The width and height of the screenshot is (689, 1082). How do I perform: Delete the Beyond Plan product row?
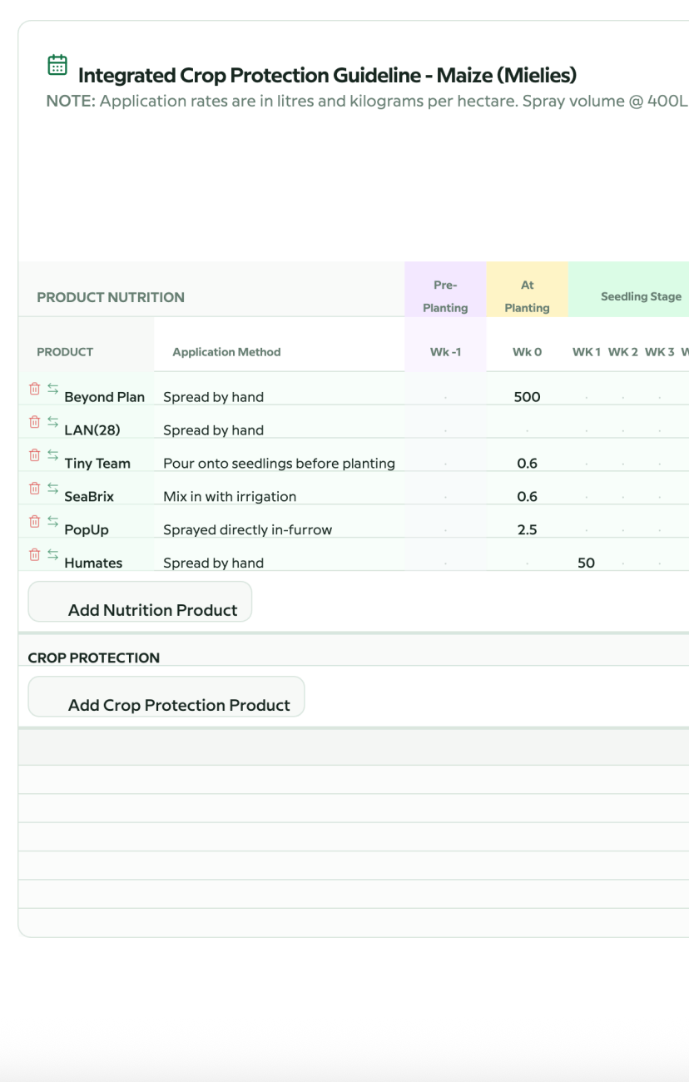tap(34, 389)
